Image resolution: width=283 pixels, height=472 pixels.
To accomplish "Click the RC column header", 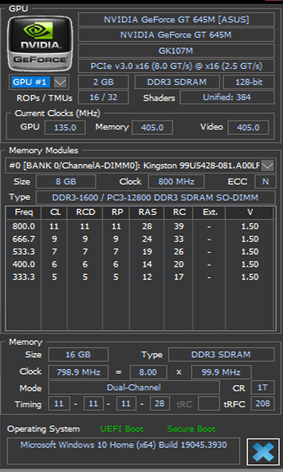I will [179, 212].
